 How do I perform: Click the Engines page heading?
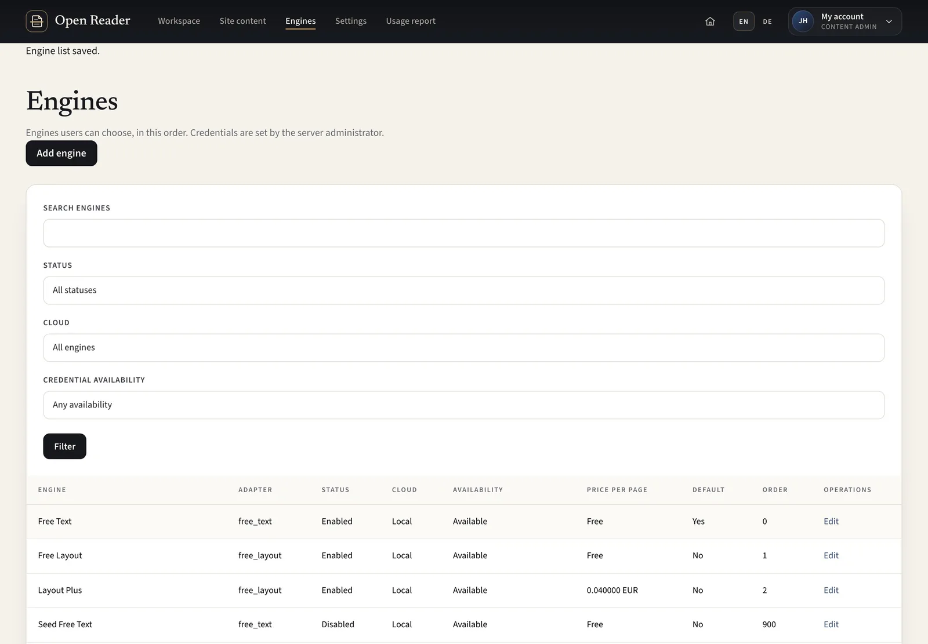click(72, 101)
